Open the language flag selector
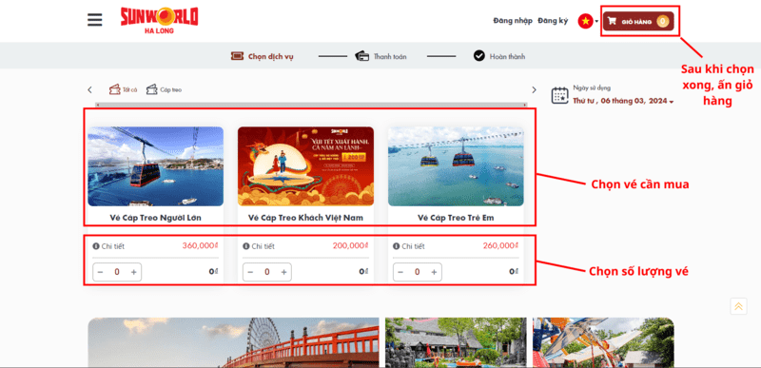The width and height of the screenshot is (761, 368). tap(588, 21)
